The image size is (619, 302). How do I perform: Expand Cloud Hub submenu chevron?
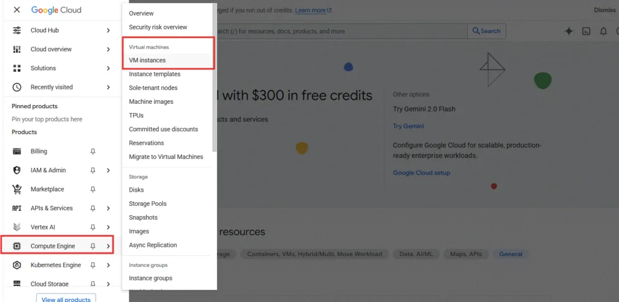point(108,30)
